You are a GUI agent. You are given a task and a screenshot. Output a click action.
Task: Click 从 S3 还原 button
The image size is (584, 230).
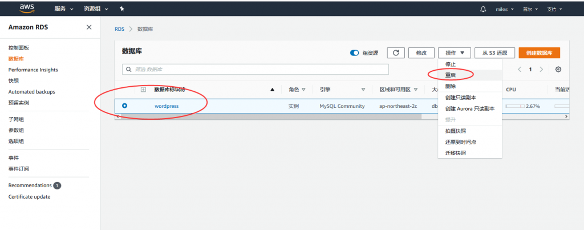coord(494,53)
